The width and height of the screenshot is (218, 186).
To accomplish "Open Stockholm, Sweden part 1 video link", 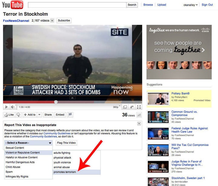I will (x=188, y=178).
